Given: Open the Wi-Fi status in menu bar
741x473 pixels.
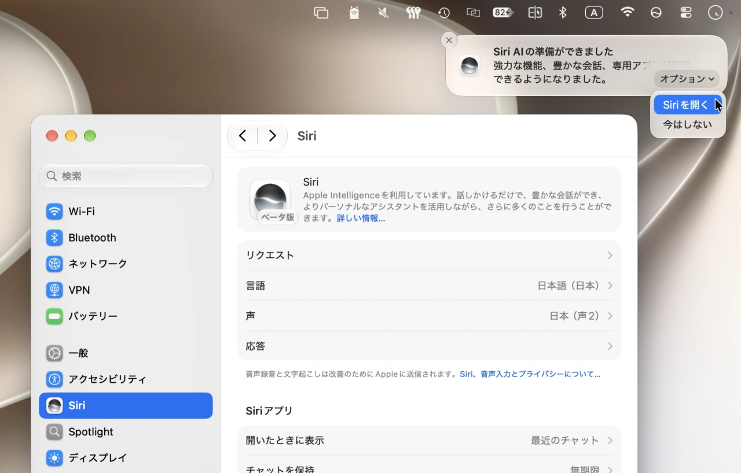Looking at the screenshot, I should tap(627, 13).
